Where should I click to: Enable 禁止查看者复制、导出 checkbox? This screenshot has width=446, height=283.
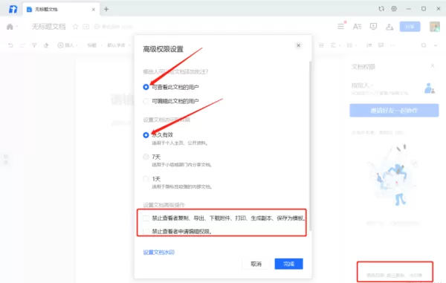(x=146, y=218)
